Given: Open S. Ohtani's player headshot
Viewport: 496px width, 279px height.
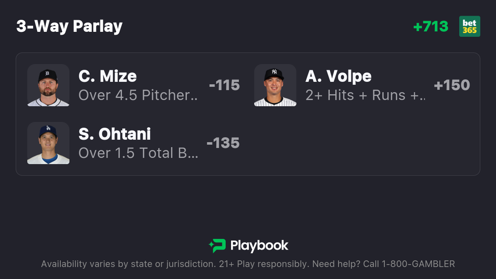Looking at the screenshot, I should click(x=48, y=143).
